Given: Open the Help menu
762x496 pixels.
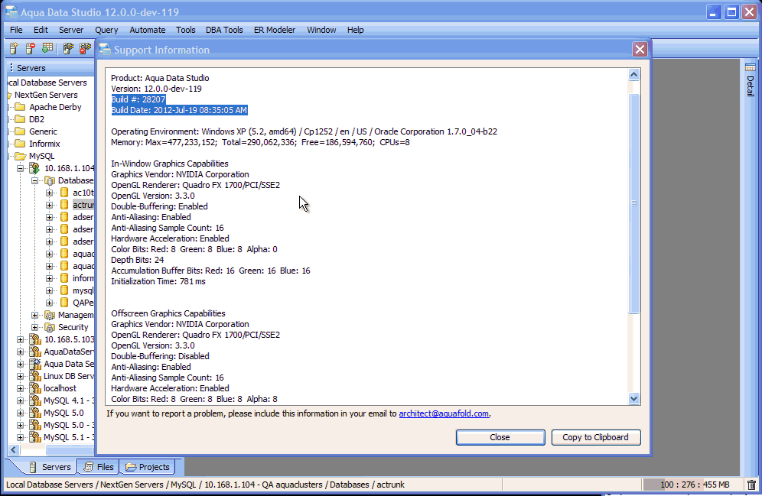Looking at the screenshot, I should pyautogui.click(x=355, y=30).
